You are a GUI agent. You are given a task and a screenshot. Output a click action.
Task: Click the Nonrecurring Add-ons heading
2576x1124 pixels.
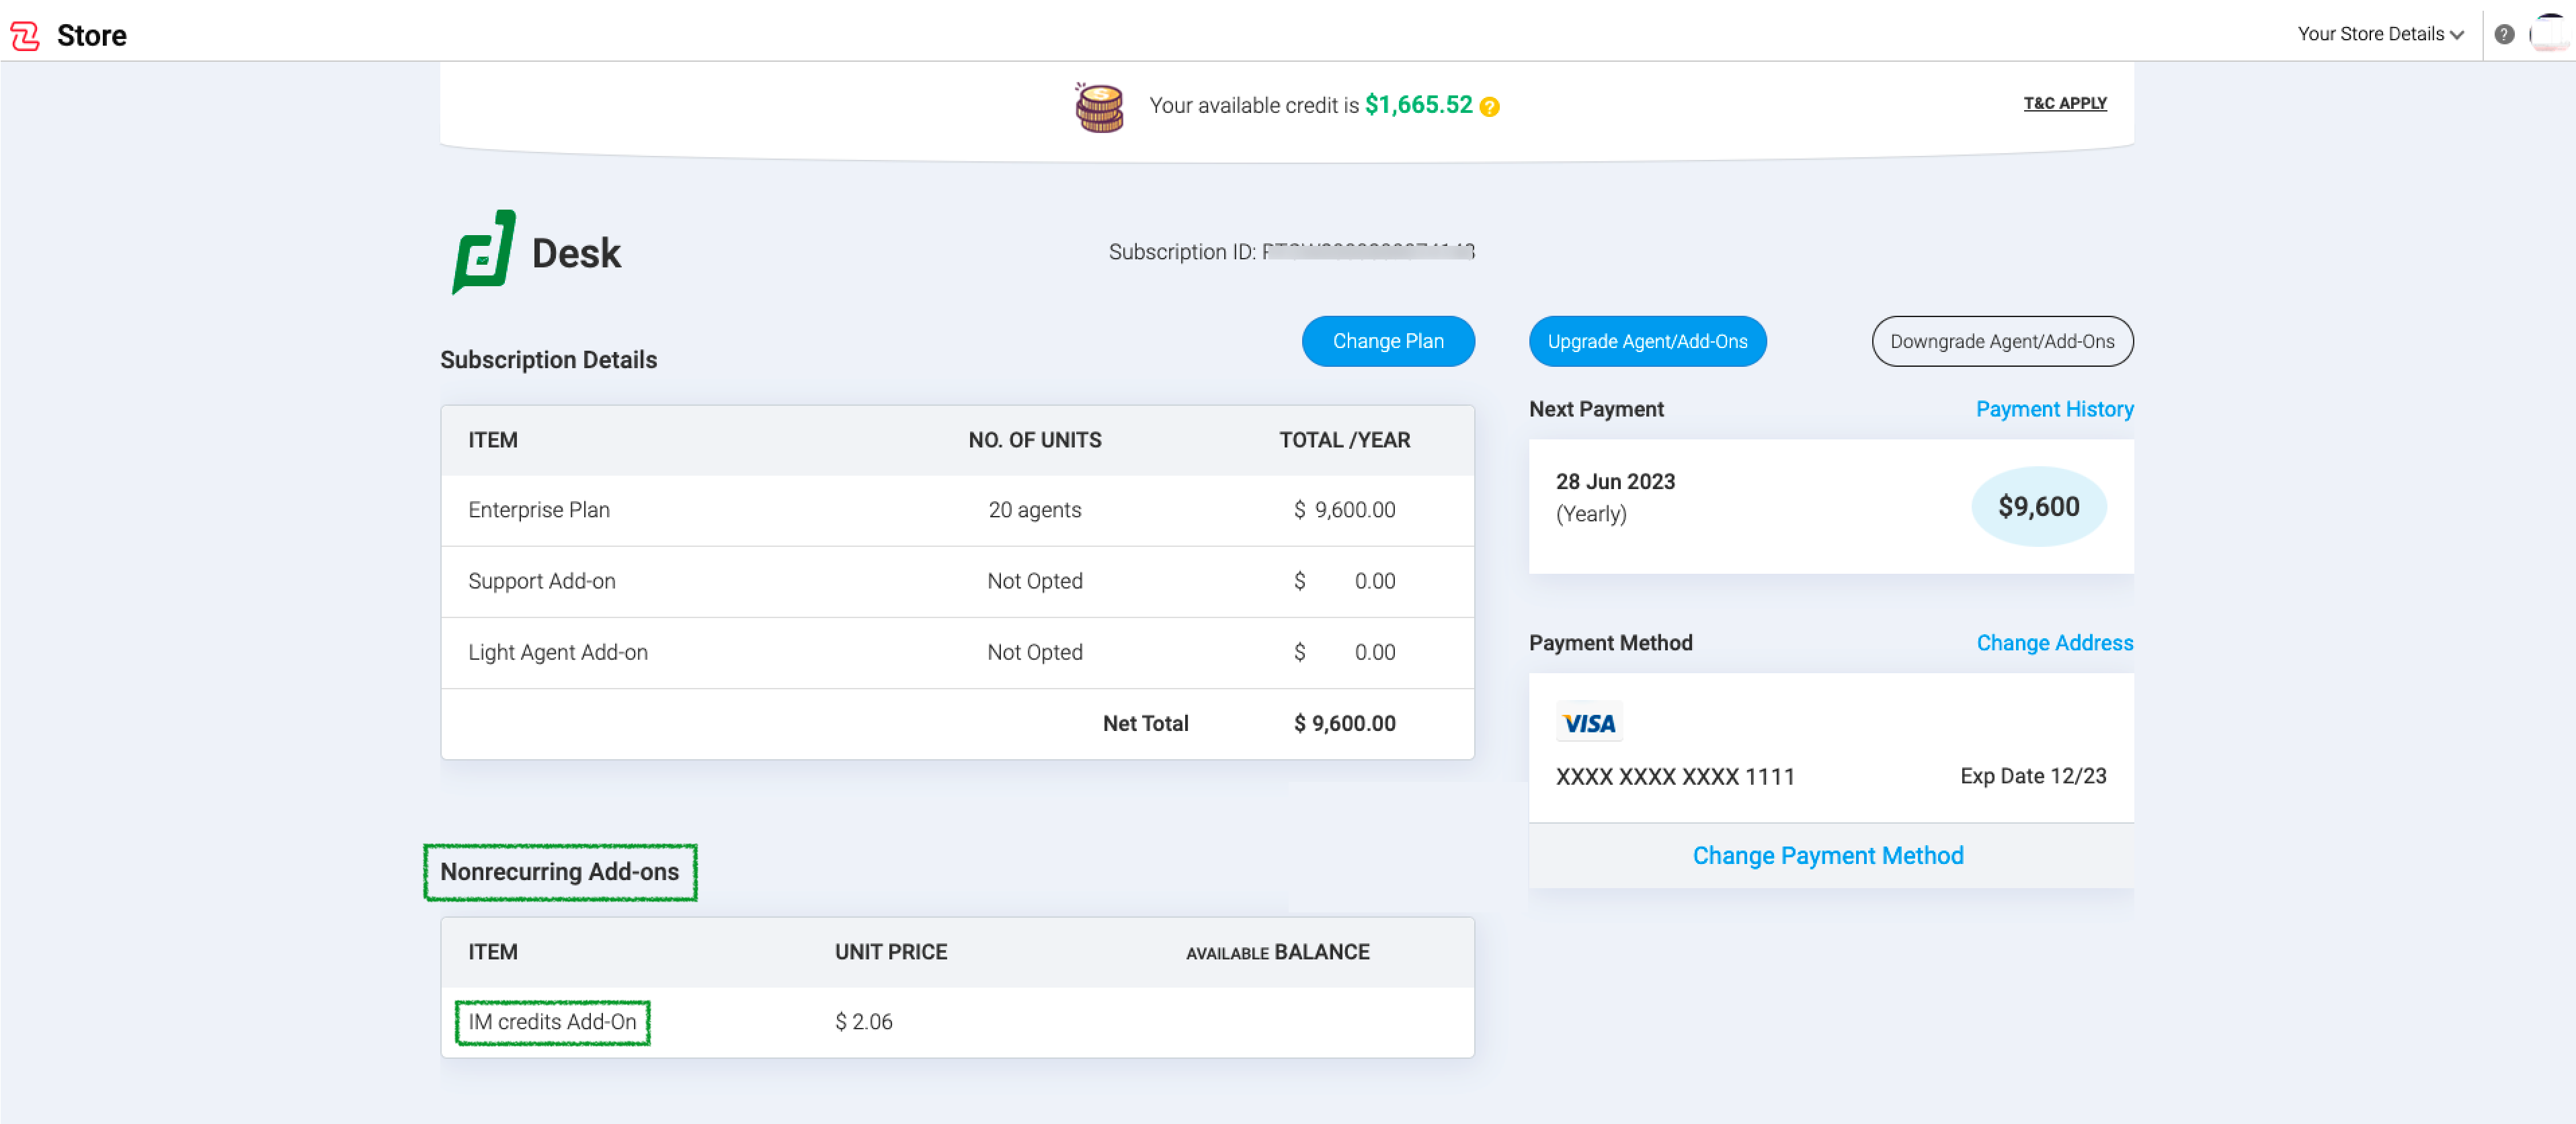(559, 872)
